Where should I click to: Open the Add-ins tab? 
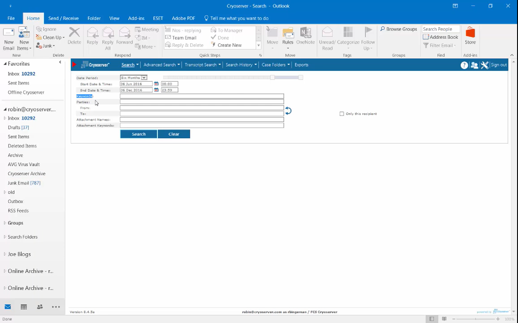[x=136, y=18]
